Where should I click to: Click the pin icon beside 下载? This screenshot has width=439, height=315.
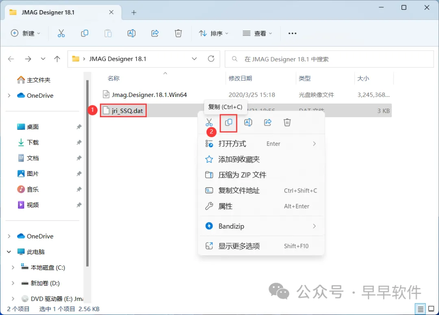click(79, 142)
